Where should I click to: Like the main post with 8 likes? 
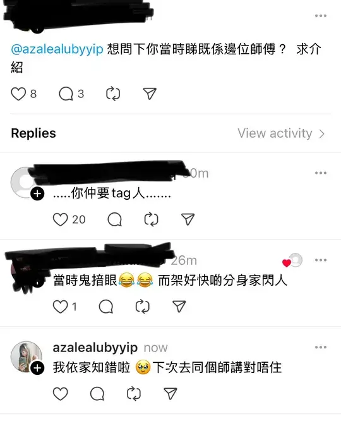click(x=18, y=94)
